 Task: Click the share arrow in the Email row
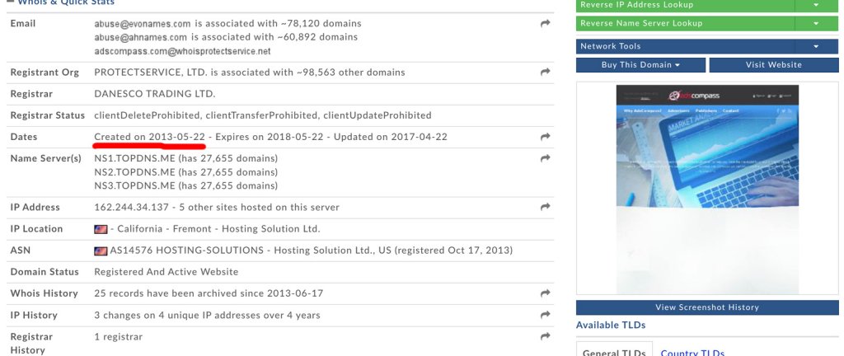545,24
